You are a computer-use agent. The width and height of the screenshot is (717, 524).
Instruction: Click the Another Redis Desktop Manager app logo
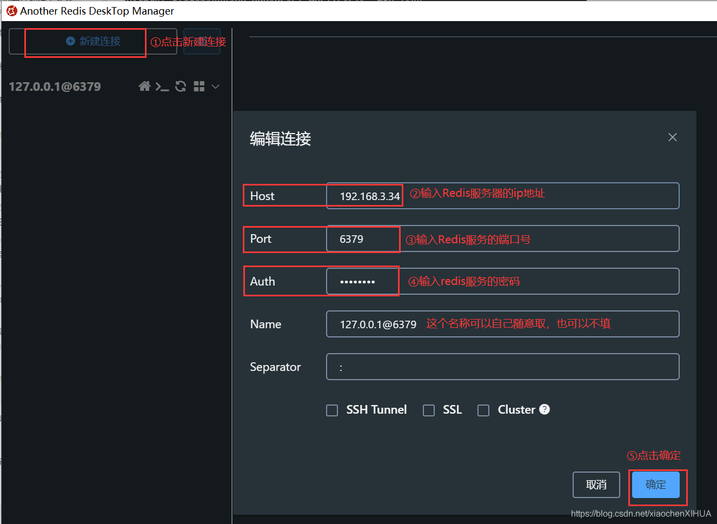coord(11,11)
